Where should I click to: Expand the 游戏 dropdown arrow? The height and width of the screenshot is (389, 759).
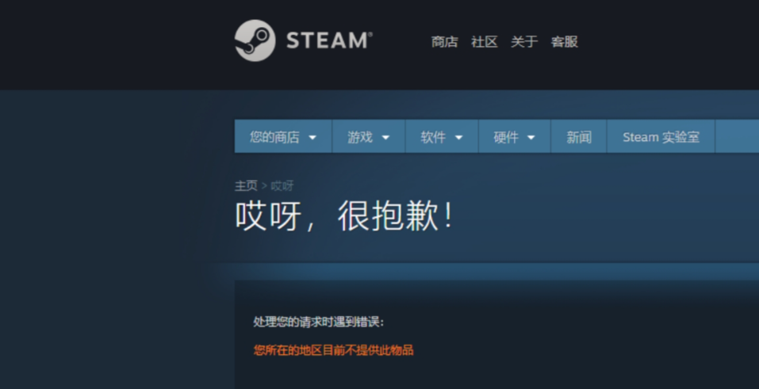click(x=385, y=138)
